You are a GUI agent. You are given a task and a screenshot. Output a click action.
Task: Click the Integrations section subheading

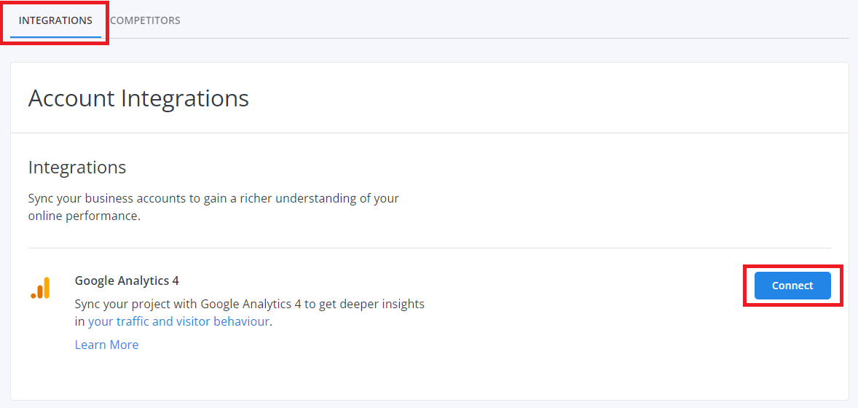coord(77,167)
